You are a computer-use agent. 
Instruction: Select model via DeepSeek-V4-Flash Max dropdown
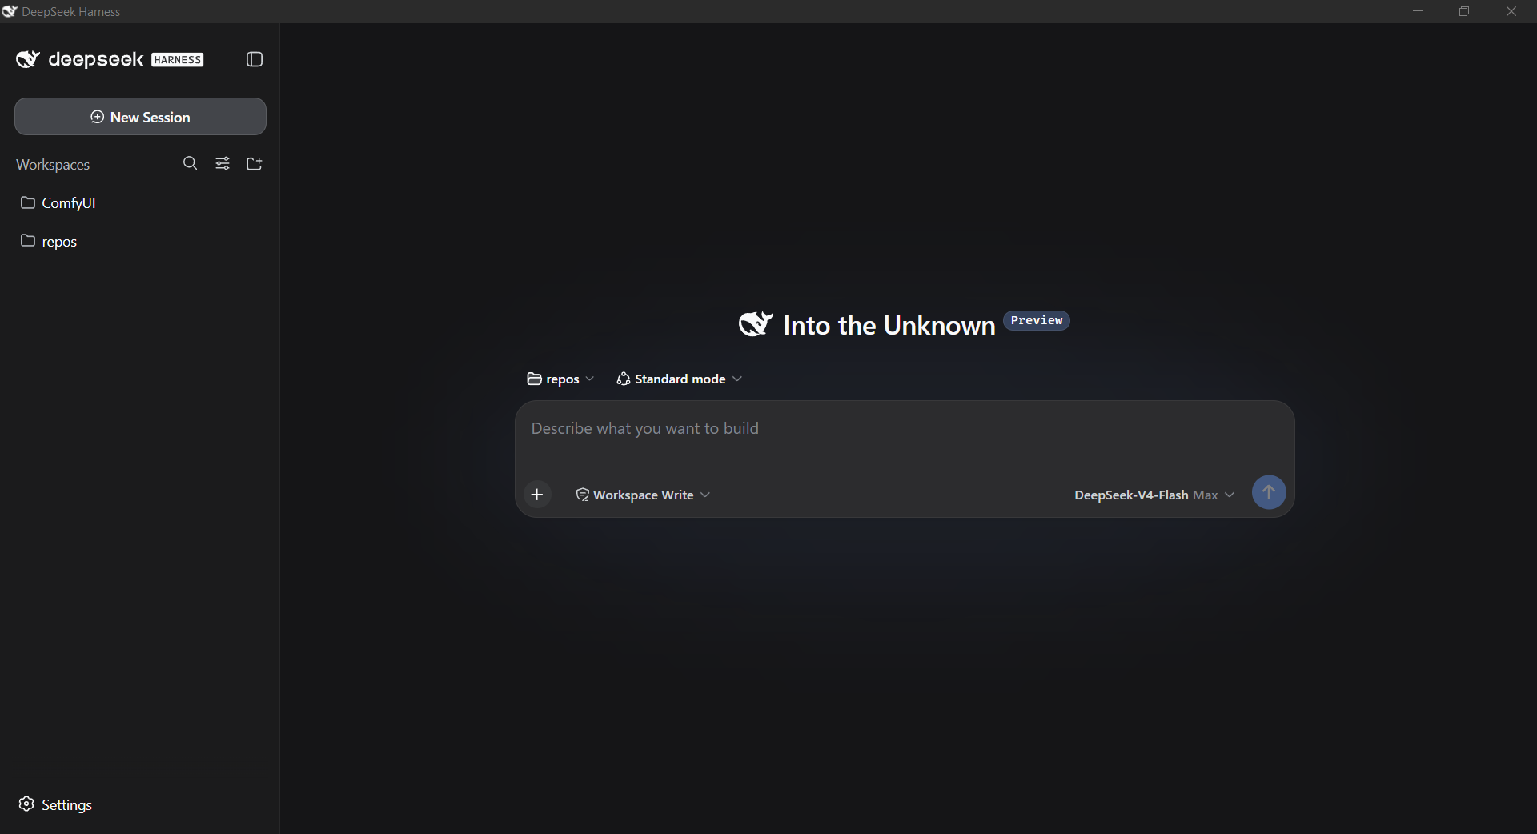(1154, 495)
